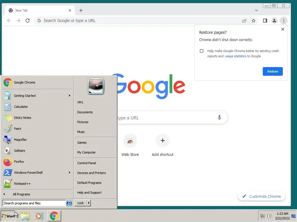Start Solitaire from the Start menu
The image size is (297, 222).
click(37, 151)
